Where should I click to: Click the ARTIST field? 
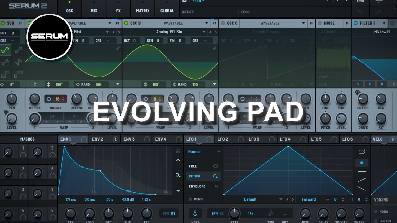click(209, 12)
